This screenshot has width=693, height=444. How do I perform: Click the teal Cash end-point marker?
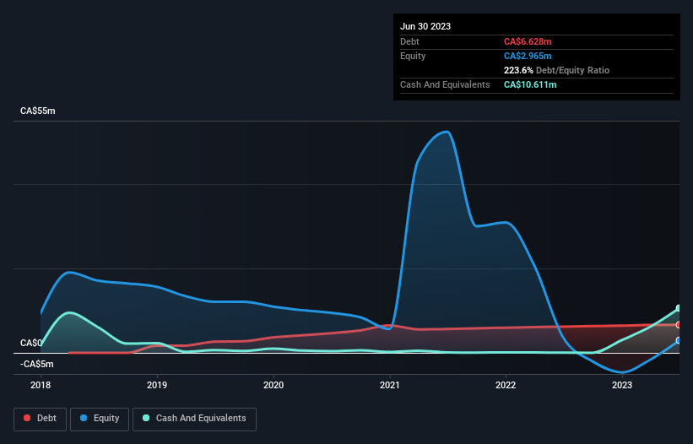679,308
